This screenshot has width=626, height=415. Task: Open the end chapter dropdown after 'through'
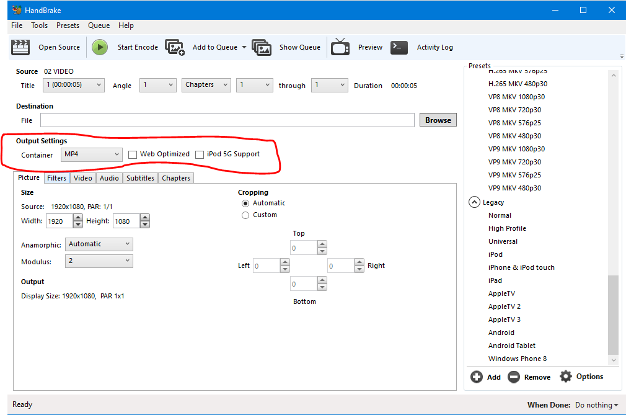click(329, 85)
